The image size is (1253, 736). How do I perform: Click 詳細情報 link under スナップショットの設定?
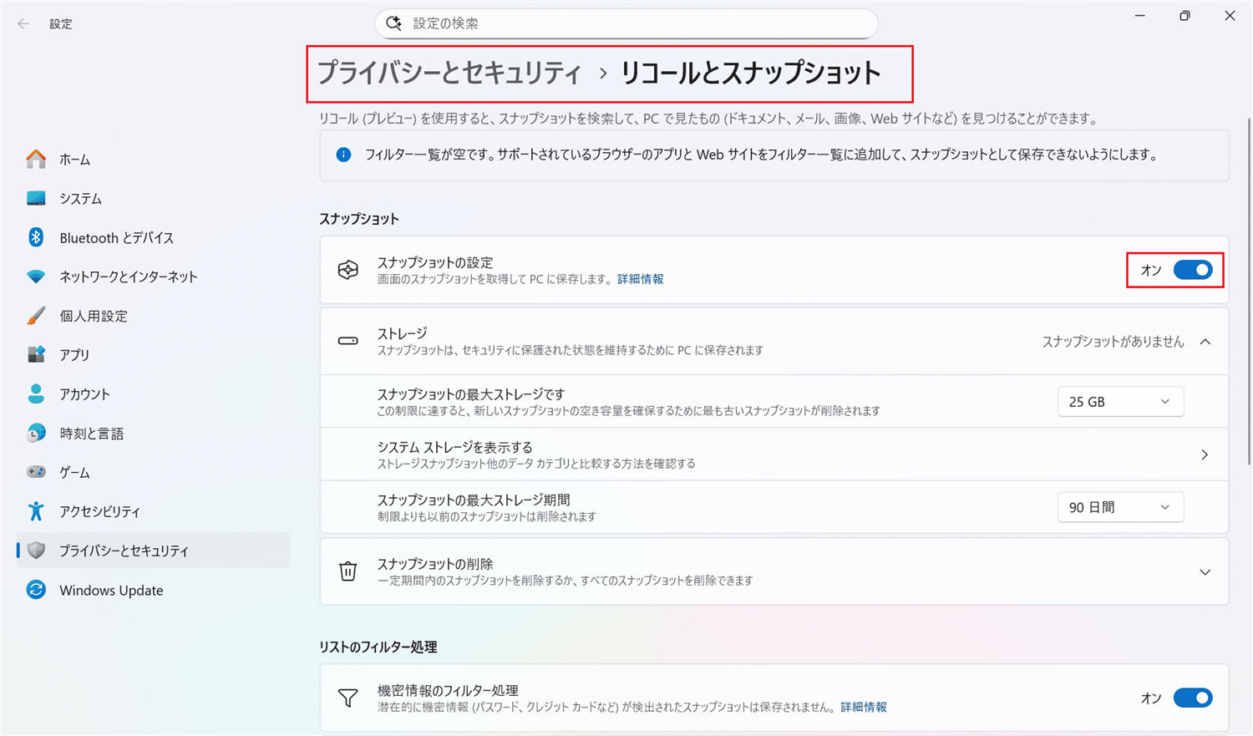(641, 279)
